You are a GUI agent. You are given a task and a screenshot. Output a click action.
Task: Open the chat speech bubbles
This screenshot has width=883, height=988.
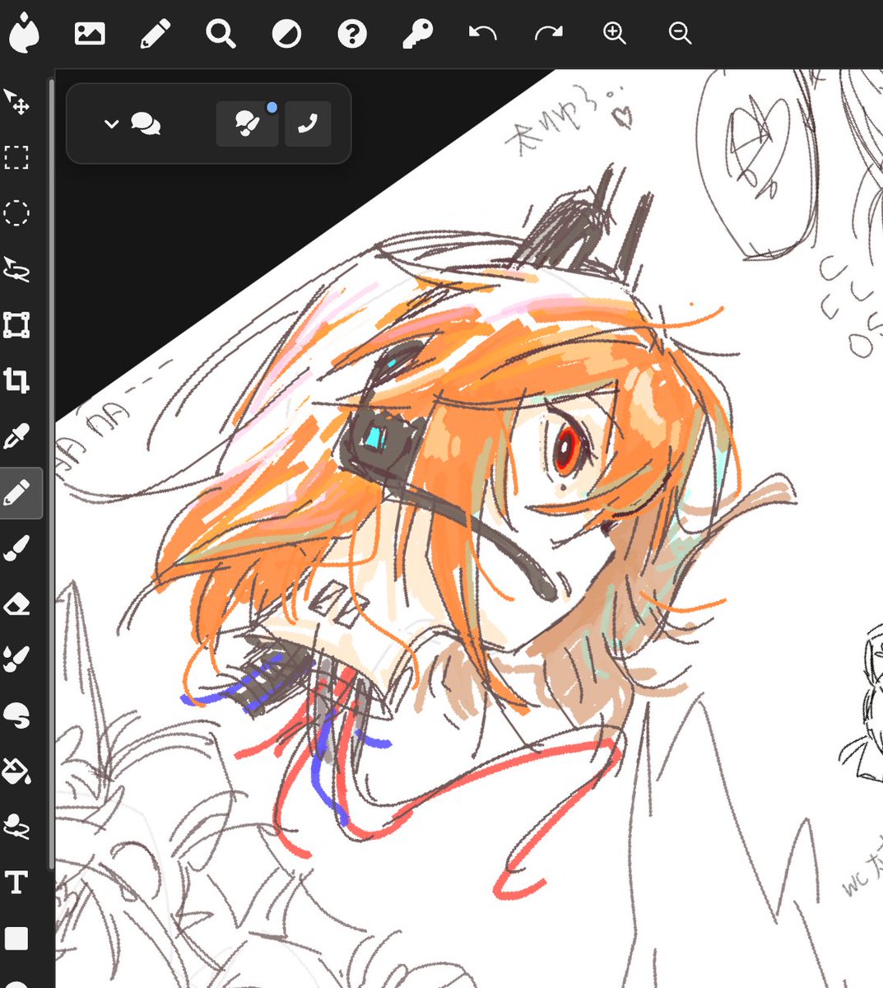click(x=145, y=124)
